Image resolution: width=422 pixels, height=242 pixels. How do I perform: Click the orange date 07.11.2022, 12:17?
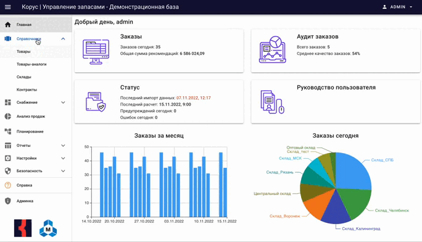click(194, 98)
